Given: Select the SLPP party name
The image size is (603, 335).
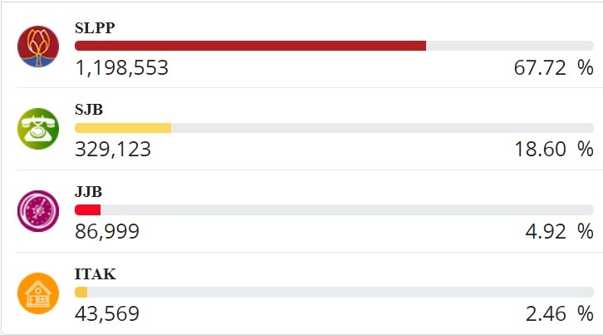Looking at the screenshot, I should 95,27.
